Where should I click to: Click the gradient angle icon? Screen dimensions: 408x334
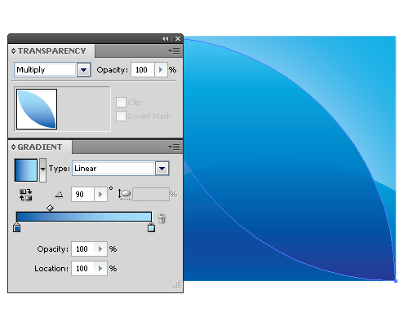pos(60,195)
